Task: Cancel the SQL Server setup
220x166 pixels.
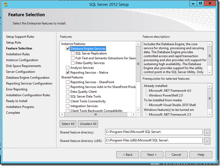Action: coord(176,155)
